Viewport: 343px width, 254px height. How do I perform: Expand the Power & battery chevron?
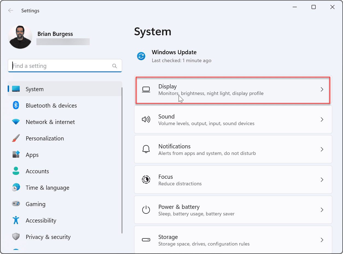coord(322,210)
